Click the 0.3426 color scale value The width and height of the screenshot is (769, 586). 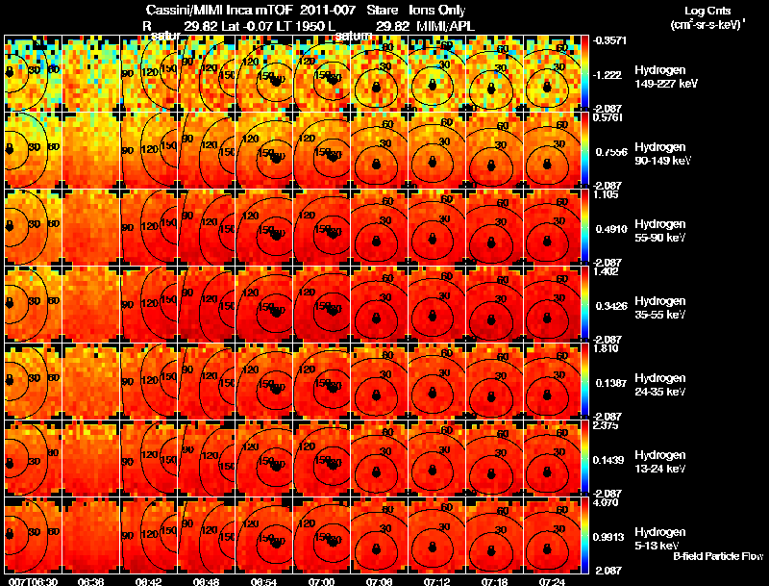point(611,306)
